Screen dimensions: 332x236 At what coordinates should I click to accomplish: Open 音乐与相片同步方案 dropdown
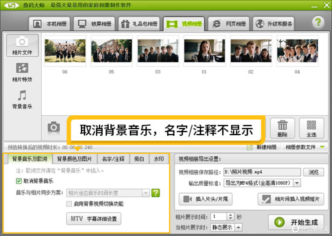coord(108,193)
